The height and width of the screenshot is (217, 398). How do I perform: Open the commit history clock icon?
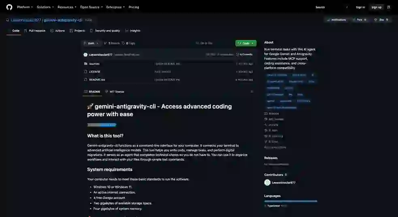tap(238, 54)
